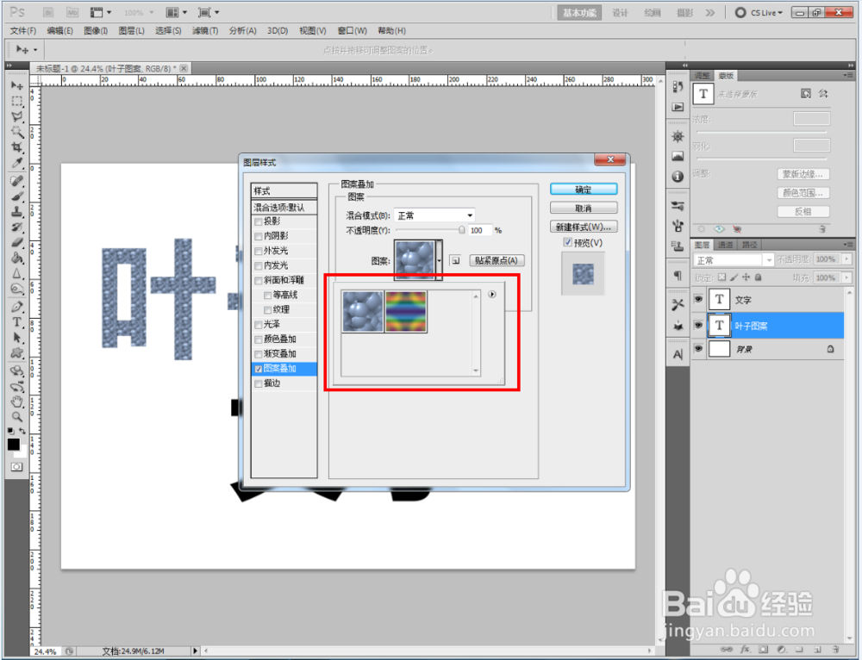Viewport: 862px width, 660px height.
Task: Select the Zoom magnifier tool
Action: click(17, 416)
